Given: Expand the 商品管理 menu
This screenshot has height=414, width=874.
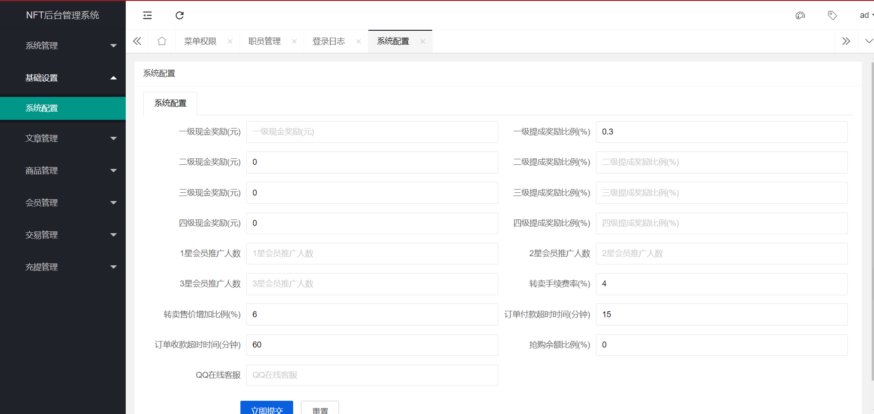Looking at the screenshot, I should [63, 170].
